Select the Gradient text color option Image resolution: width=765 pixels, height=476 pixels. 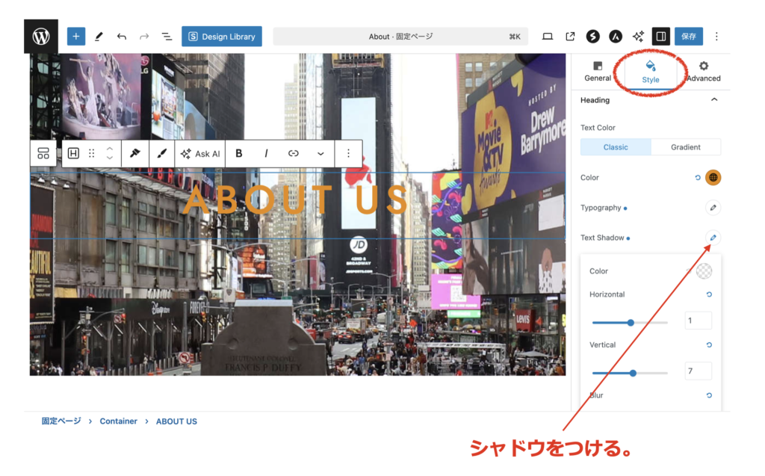[x=685, y=147]
